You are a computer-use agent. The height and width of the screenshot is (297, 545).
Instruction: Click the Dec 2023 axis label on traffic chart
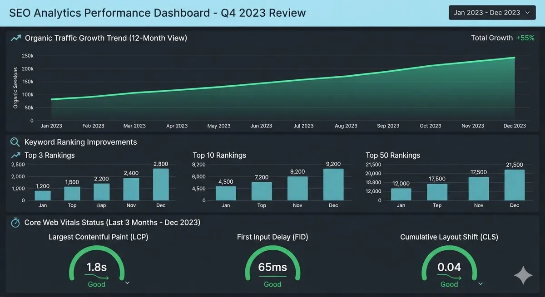point(515,126)
